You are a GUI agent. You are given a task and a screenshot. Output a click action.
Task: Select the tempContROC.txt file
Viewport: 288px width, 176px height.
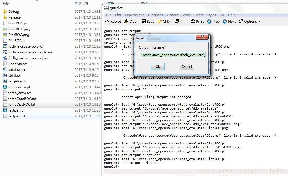pos(22,99)
